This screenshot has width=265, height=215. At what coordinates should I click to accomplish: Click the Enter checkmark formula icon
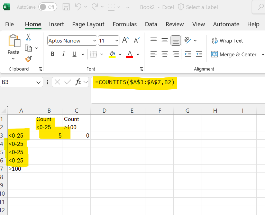(x=68, y=82)
